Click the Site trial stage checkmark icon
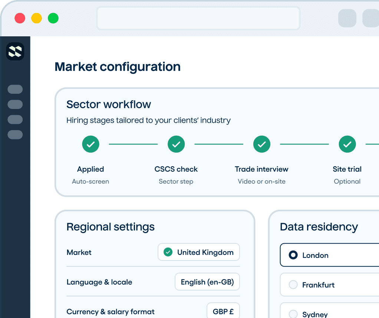Image resolution: width=379 pixels, height=318 pixels. pyautogui.click(x=347, y=144)
